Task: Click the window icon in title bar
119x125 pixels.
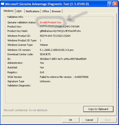Action: coord(3,4)
